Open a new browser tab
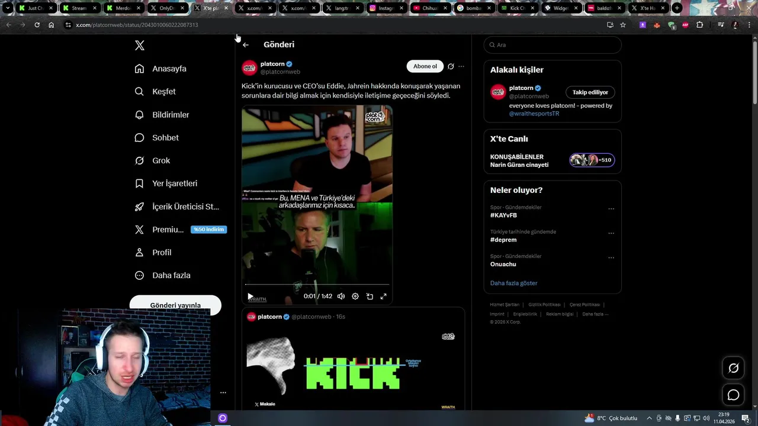758x426 pixels. (x=677, y=8)
